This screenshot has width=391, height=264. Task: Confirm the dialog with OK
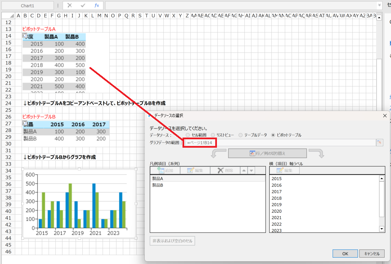pos(345,254)
